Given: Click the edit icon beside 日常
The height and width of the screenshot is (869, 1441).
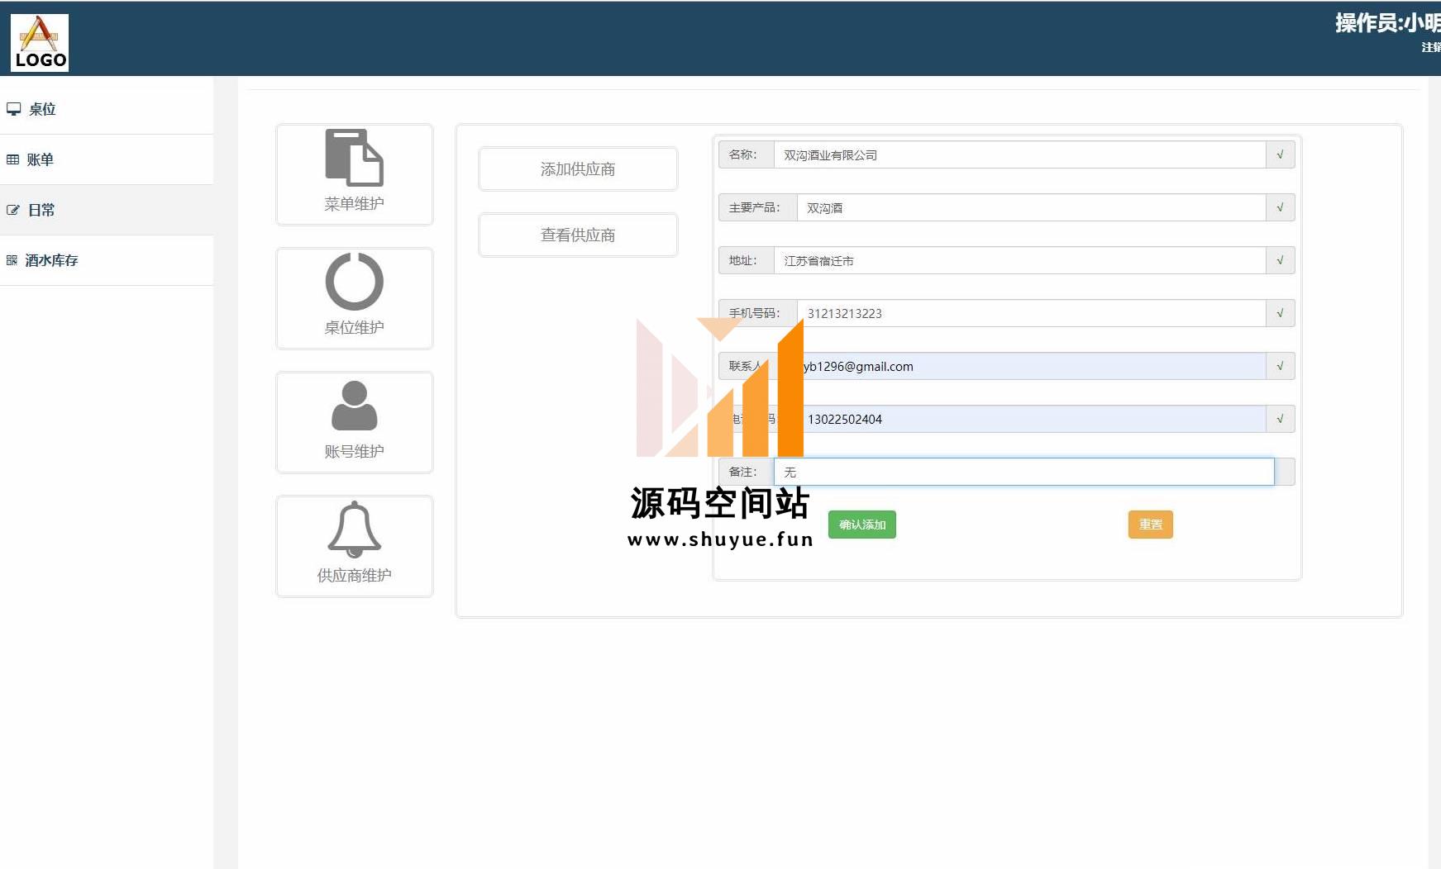Looking at the screenshot, I should pos(12,210).
